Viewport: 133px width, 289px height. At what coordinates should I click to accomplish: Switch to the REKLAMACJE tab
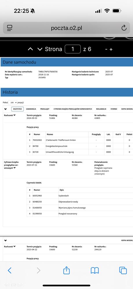click(101, 109)
